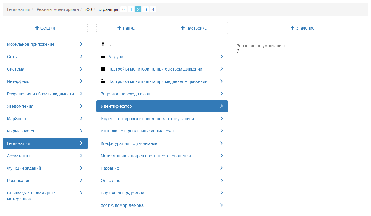Viewport: 371px width, 216px height.
Task: Select Хост AutoMap-демона setting
Action: (162, 205)
